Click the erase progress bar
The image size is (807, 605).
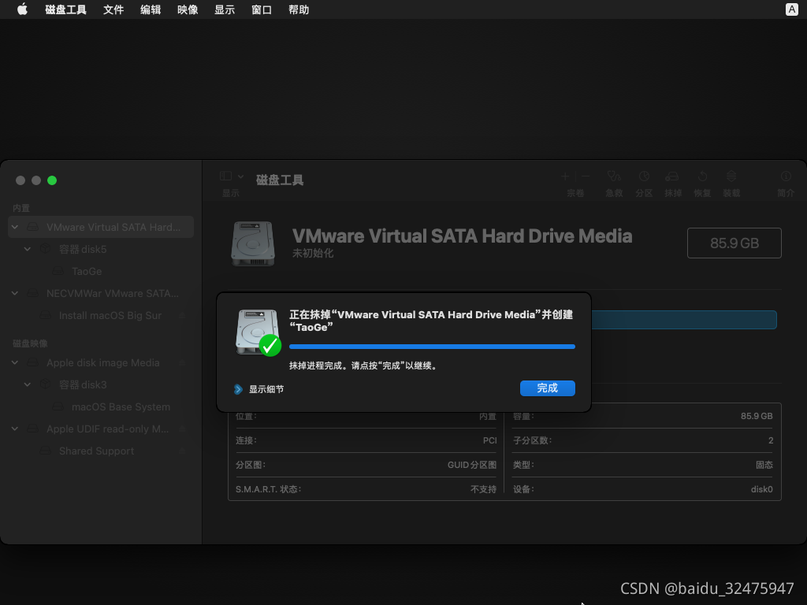(432, 346)
